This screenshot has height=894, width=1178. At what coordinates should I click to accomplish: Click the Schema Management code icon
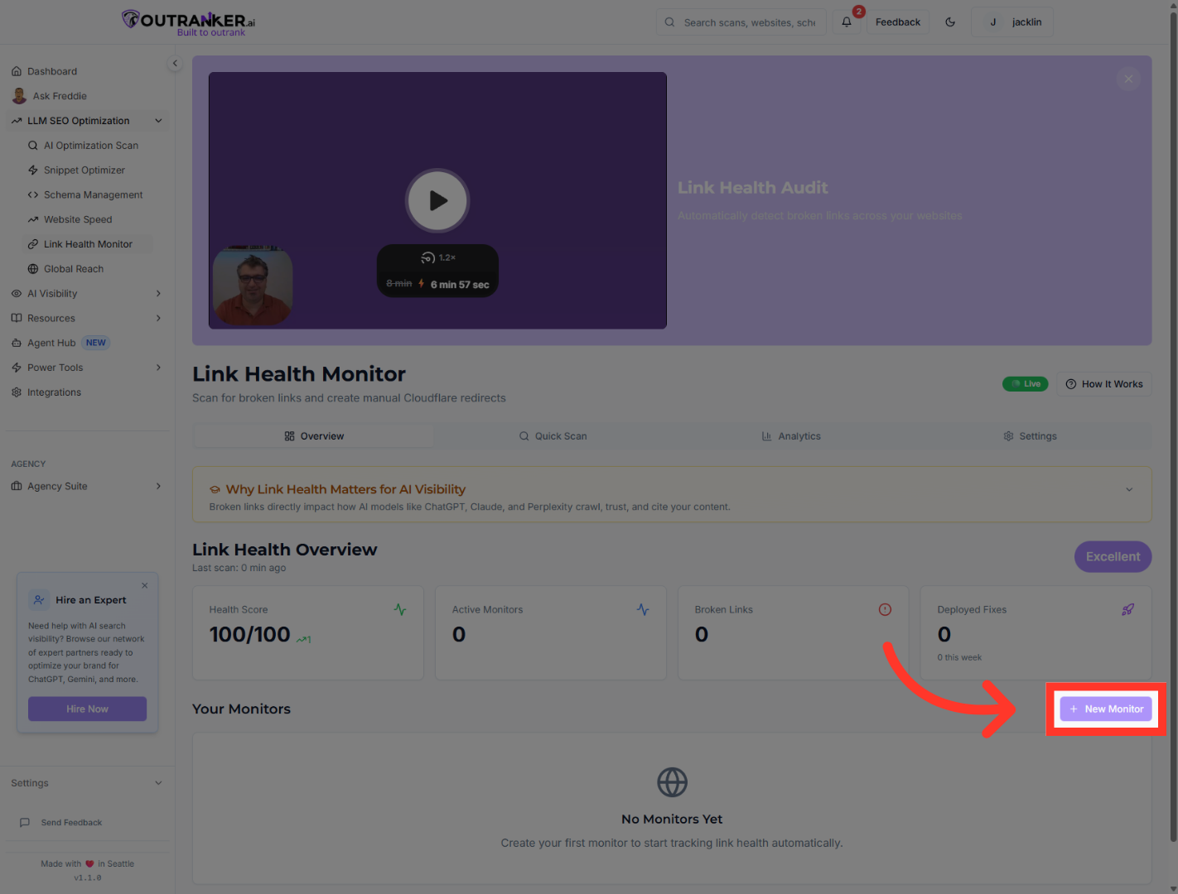tap(33, 195)
